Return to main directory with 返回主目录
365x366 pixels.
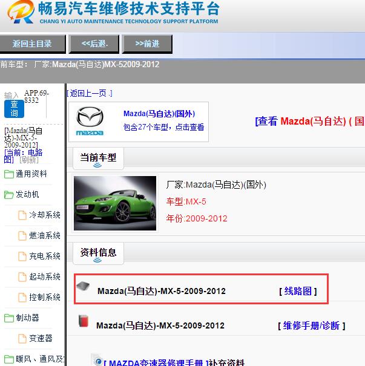pos(33,44)
